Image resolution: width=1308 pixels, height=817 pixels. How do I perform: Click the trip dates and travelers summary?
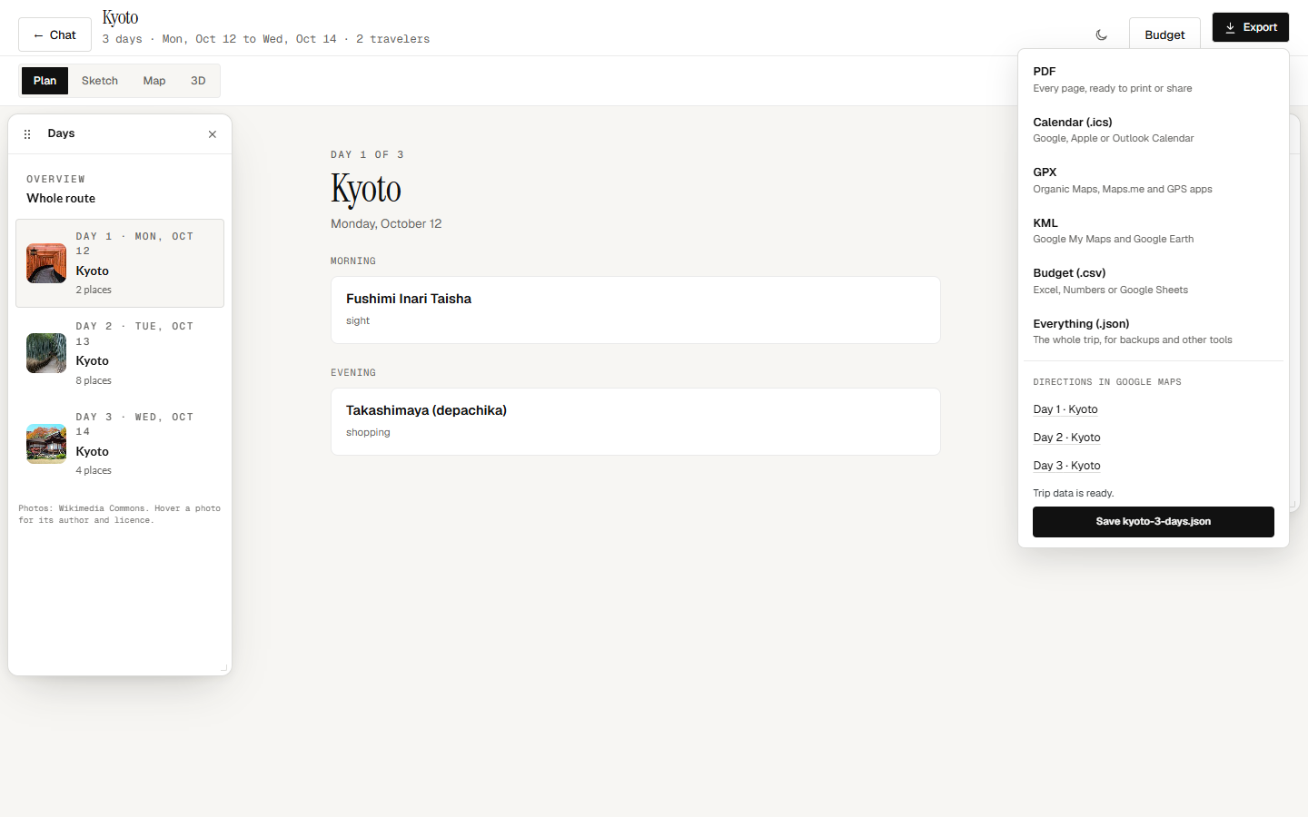(x=266, y=39)
